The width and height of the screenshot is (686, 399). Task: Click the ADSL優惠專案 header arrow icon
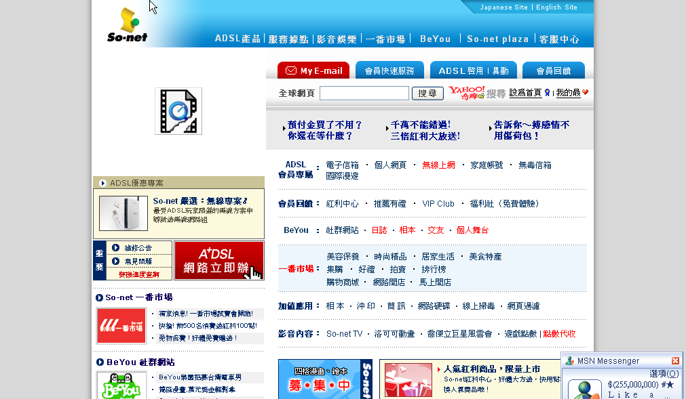pyautogui.click(x=103, y=183)
